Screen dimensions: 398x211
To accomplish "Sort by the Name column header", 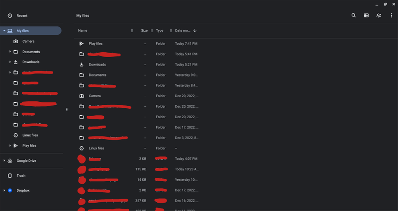I will pyautogui.click(x=83, y=31).
